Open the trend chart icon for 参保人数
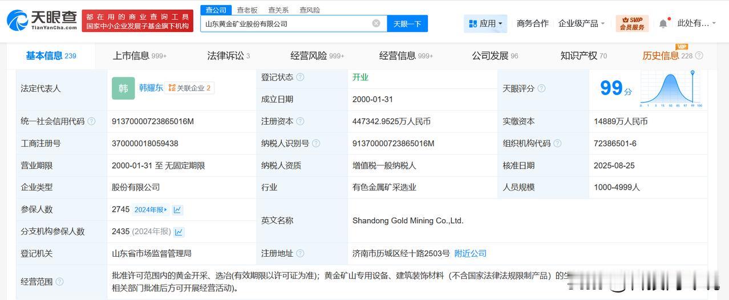The height and width of the screenshot is (300, 729). pos(177,209)
